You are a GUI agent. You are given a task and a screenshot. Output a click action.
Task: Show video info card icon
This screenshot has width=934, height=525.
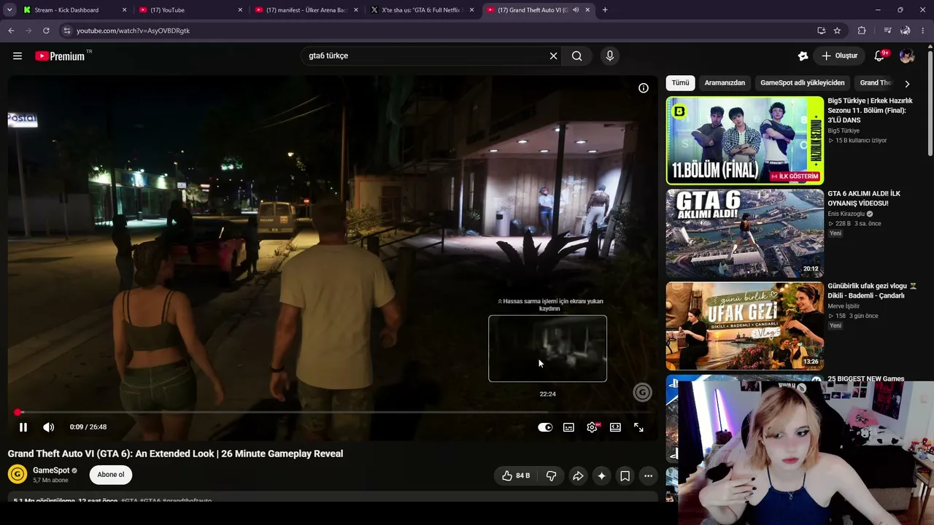(x=644, y=88)
